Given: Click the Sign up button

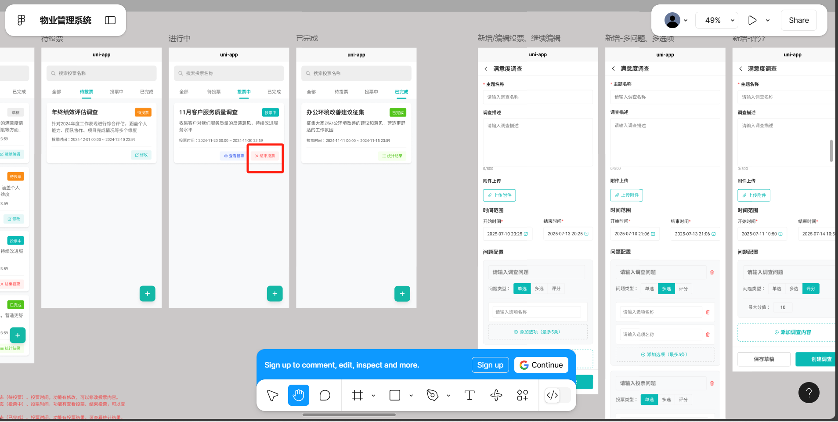Looking at the screenshot, I should coord(490,365).
